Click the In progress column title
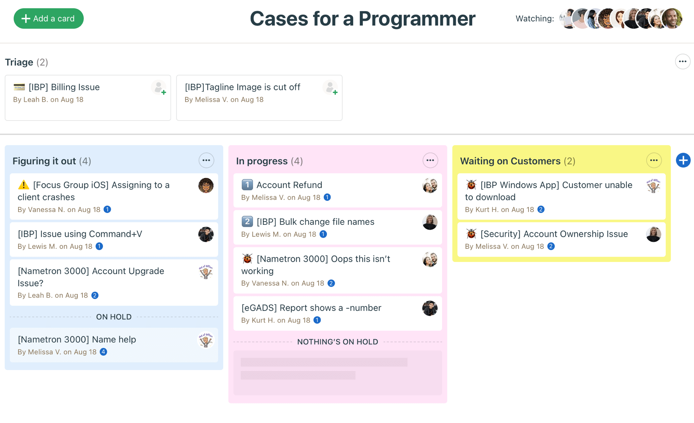694x423 pixels. (x=262, y=161)
